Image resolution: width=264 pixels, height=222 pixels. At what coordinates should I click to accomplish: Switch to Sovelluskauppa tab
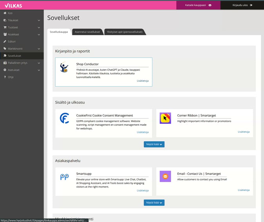59,32
